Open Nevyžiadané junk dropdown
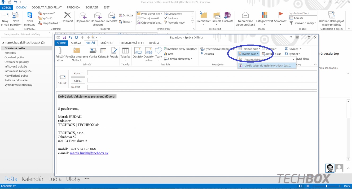This screenshot has width=352, height=189. (49, 23)
